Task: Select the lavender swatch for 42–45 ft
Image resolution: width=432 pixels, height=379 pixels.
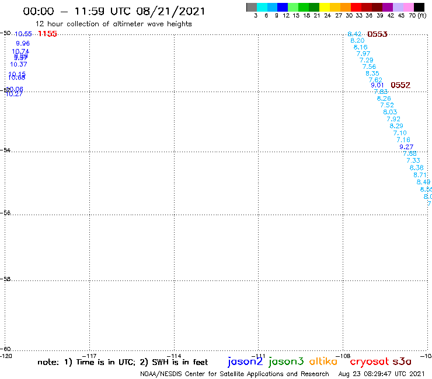Action: click(398, 7)
